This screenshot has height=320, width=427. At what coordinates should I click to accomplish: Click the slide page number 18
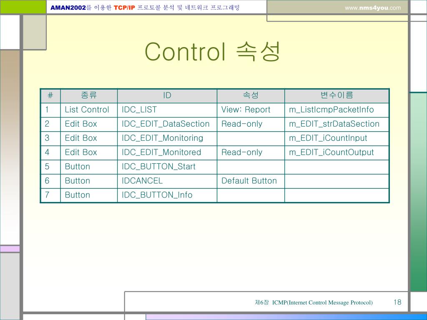pyautogui.click(x=397, y=302)
